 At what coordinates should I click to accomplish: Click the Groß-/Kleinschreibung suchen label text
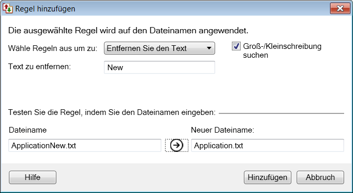point(282,50)
